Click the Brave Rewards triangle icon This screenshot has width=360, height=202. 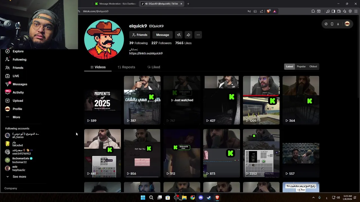click(x=274, y=11)
